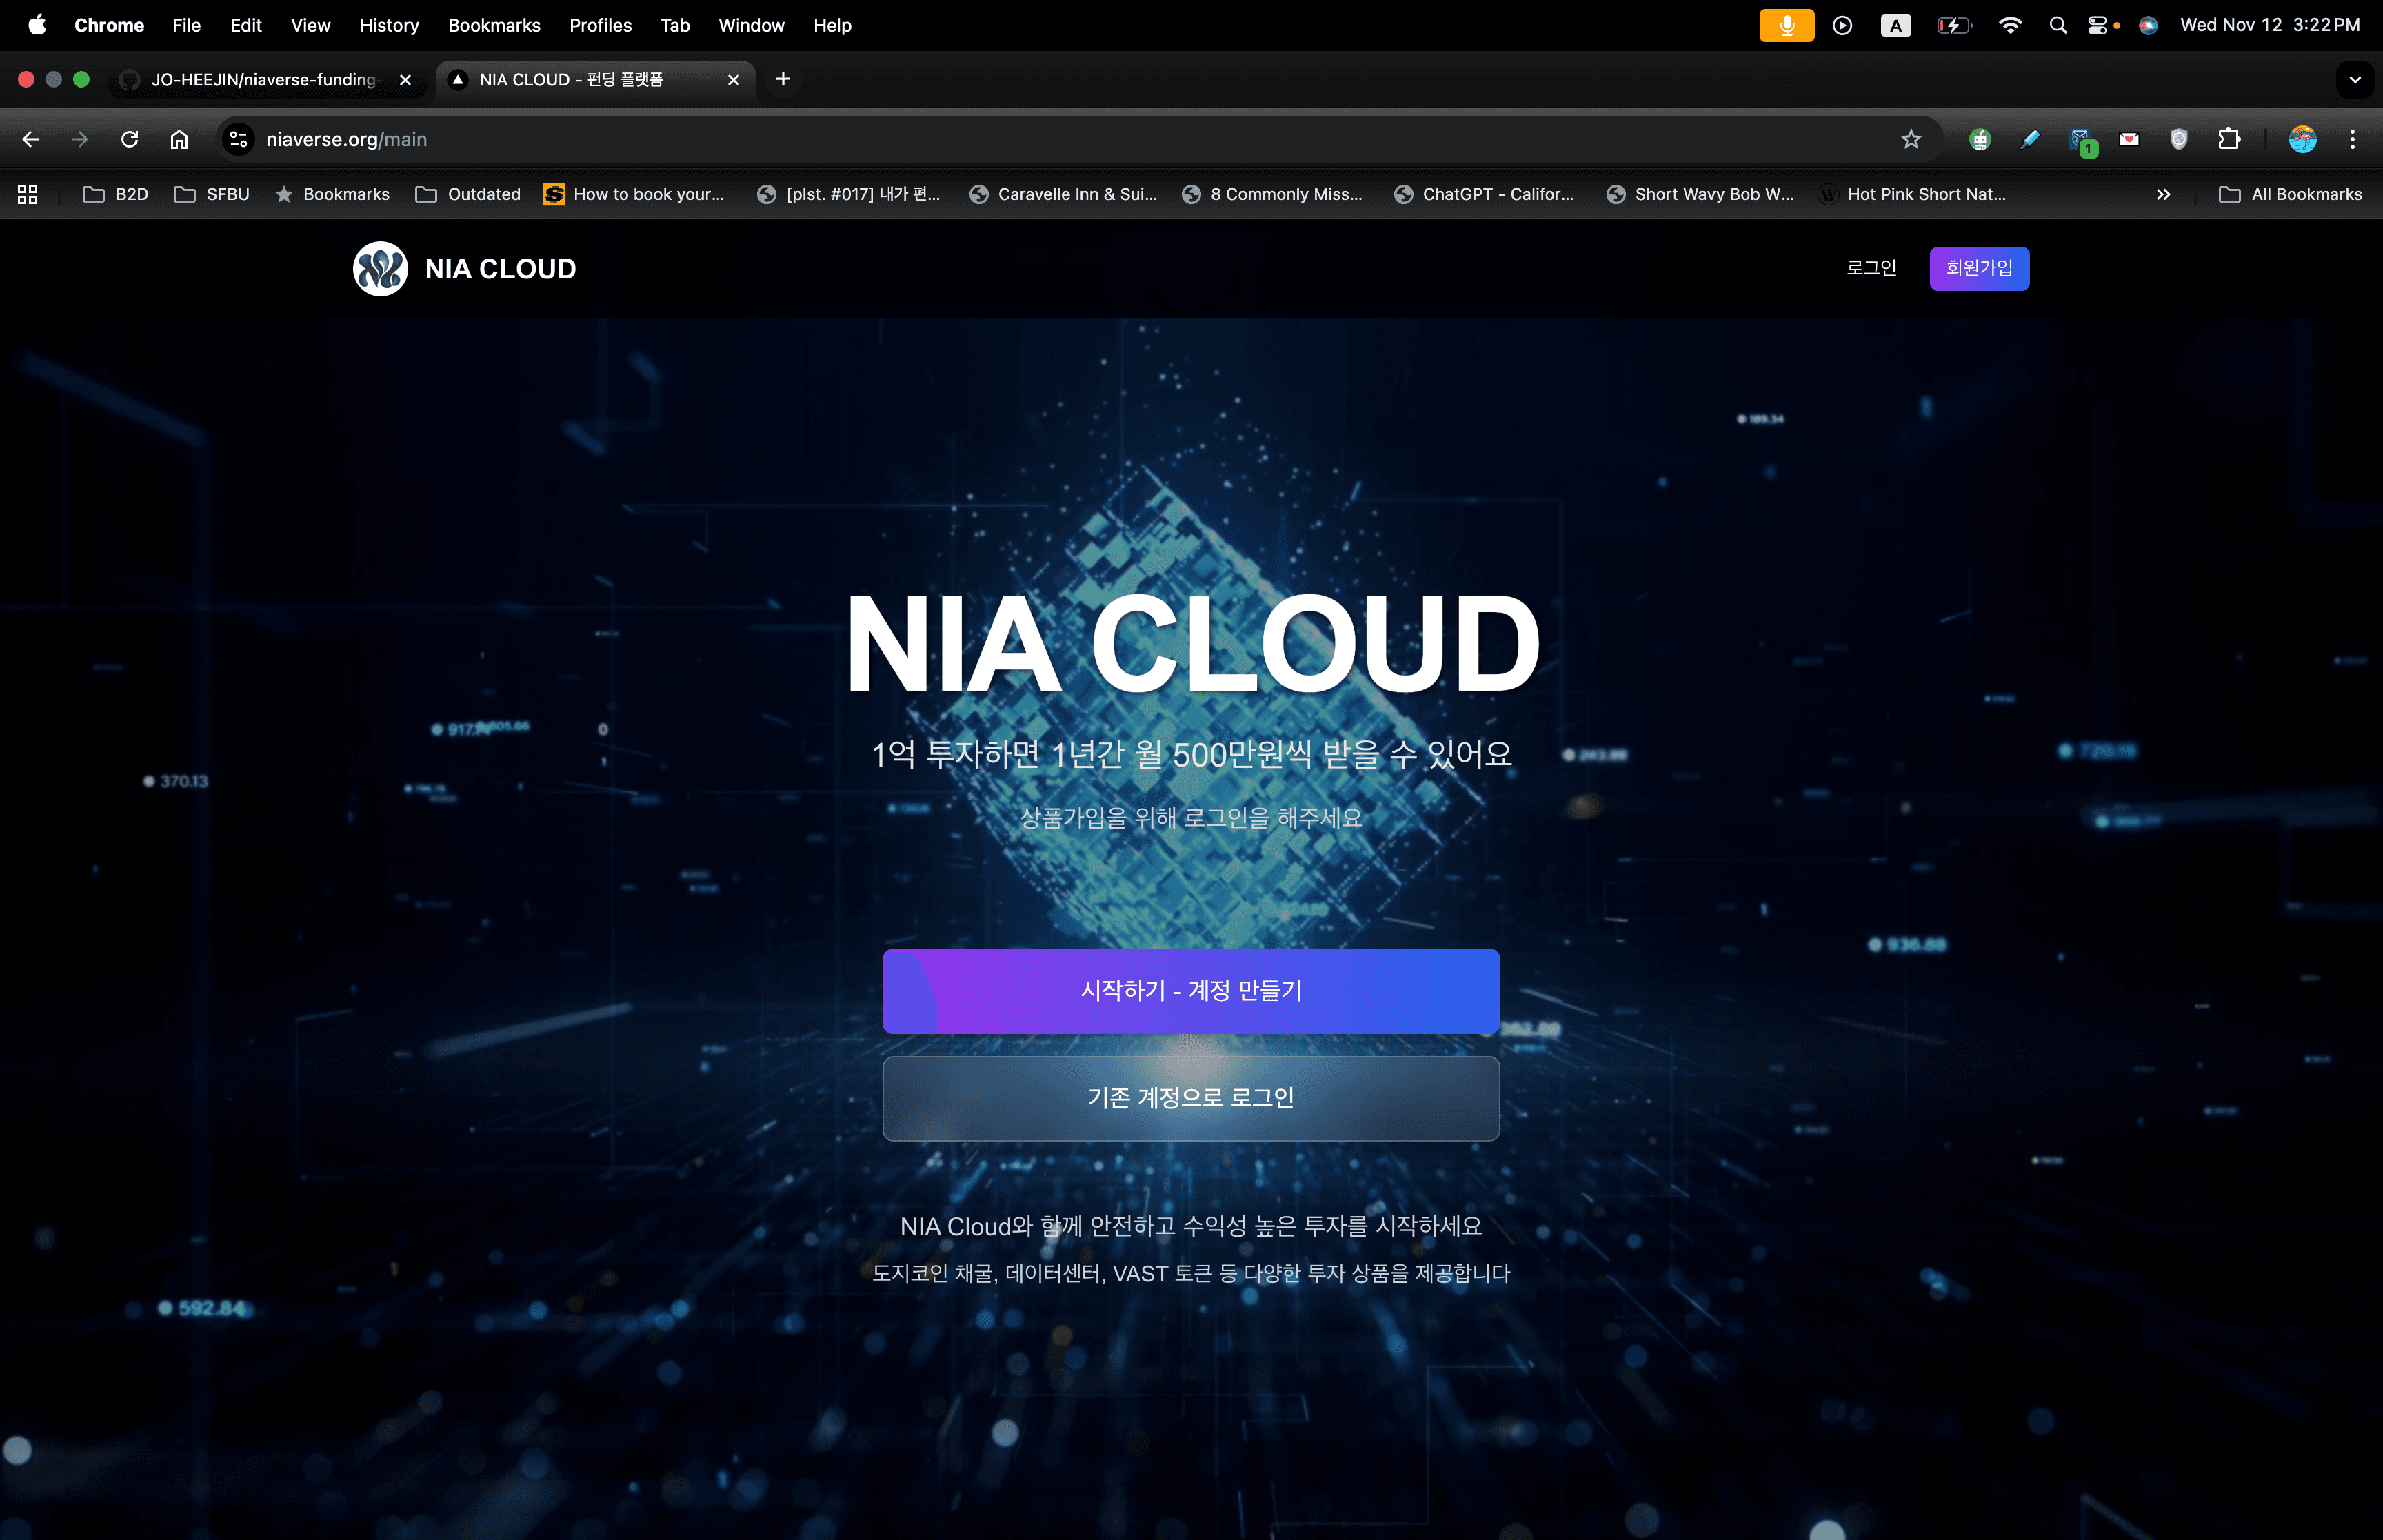Open the Bookmarks menu in menu bar
The image size is (2383, 1540).
[x=494, y=25]
